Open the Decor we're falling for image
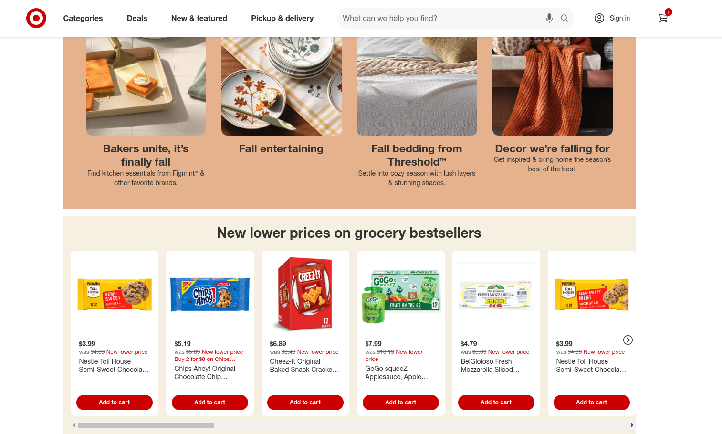The width and height of the screenshot is (722, 434). click(553, 86)
